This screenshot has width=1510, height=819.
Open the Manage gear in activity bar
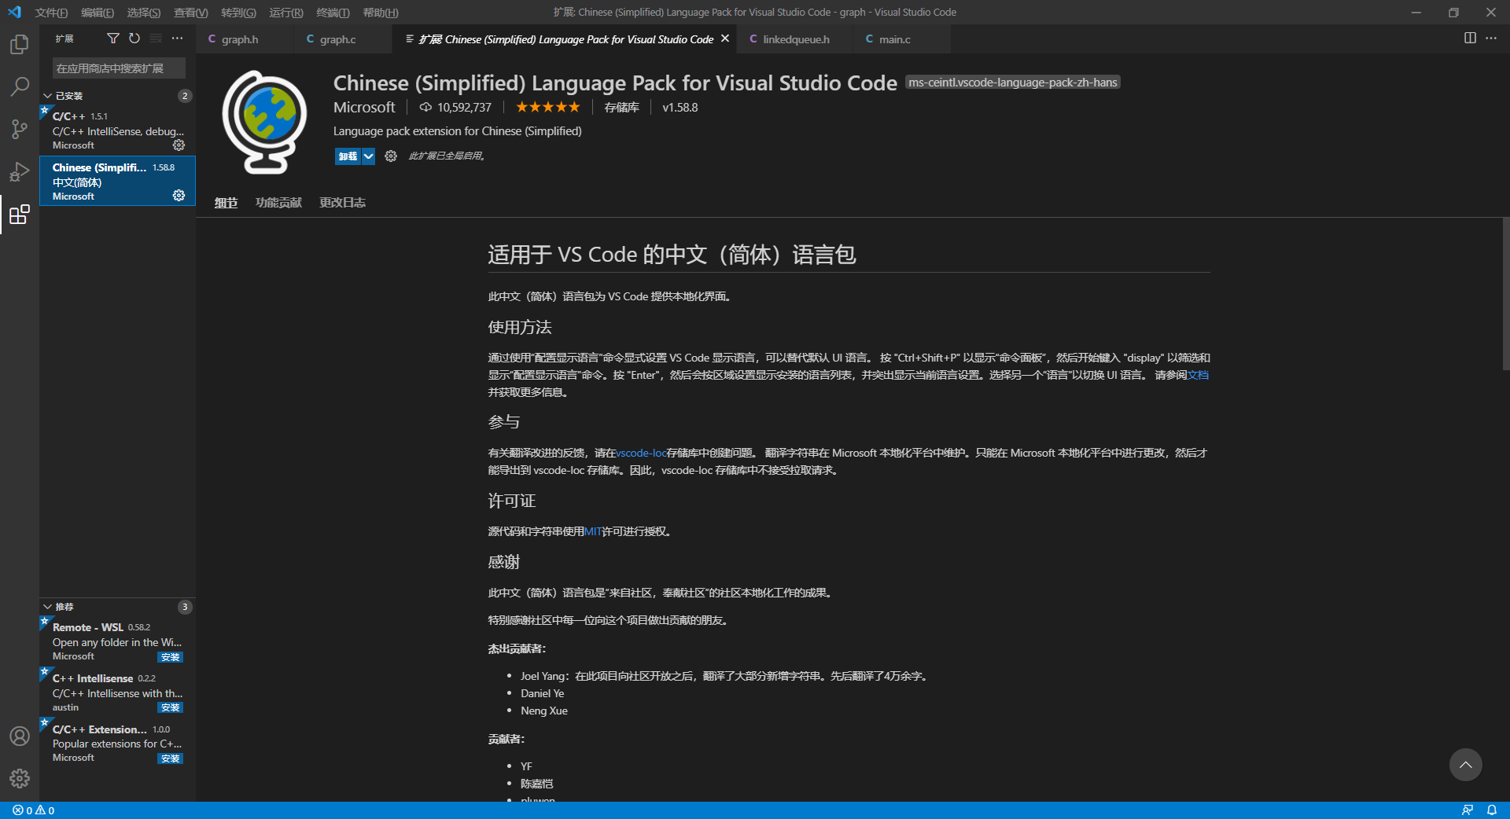pos(20,778)
